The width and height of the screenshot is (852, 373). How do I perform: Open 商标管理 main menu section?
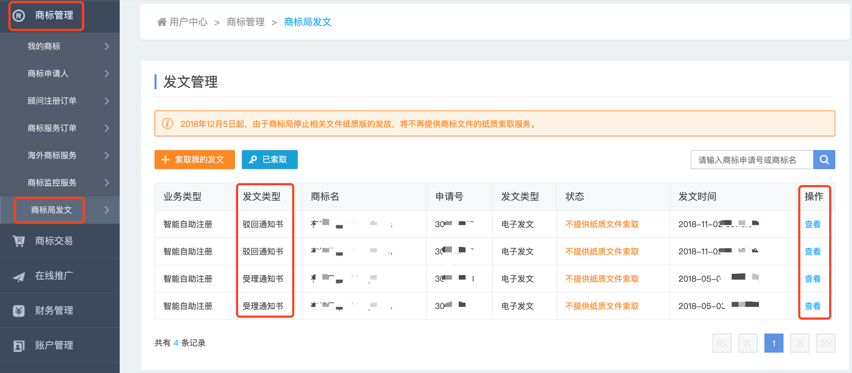(x=60, y=16)
